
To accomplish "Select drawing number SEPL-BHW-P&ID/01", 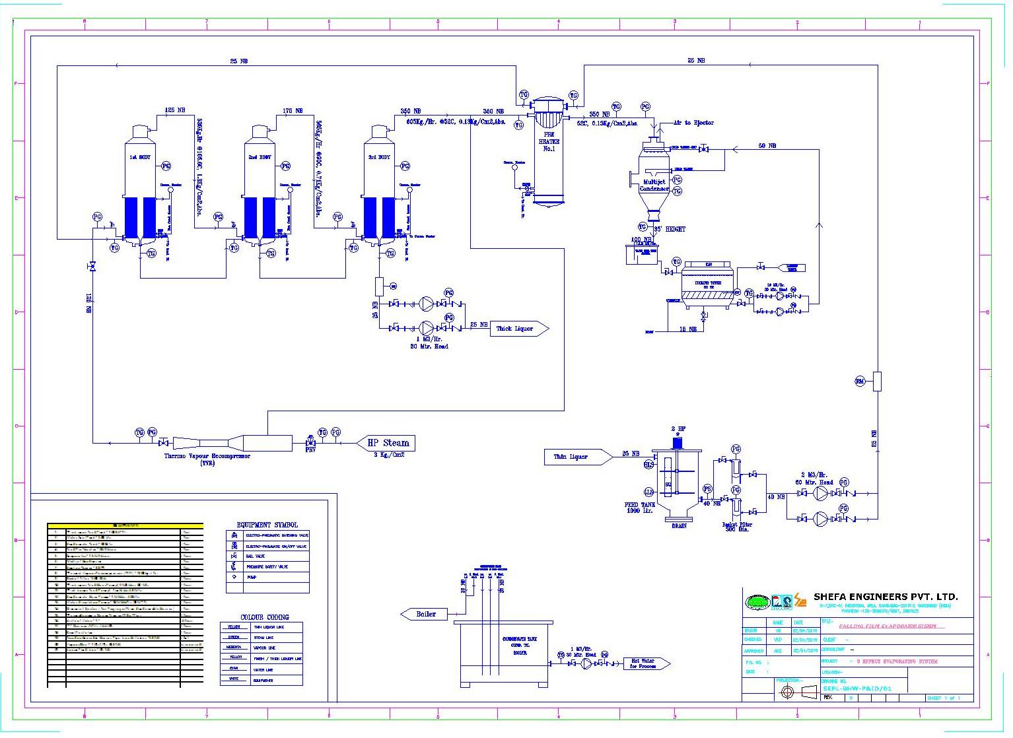I will (x=856, y=688).
